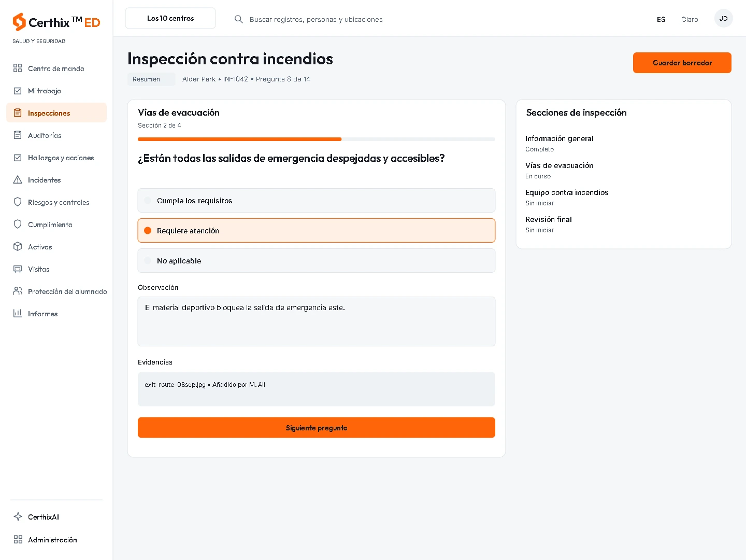This screenshot has width=746, height=560.
Task: Click into the Observación text area
Action: [317, 321]
